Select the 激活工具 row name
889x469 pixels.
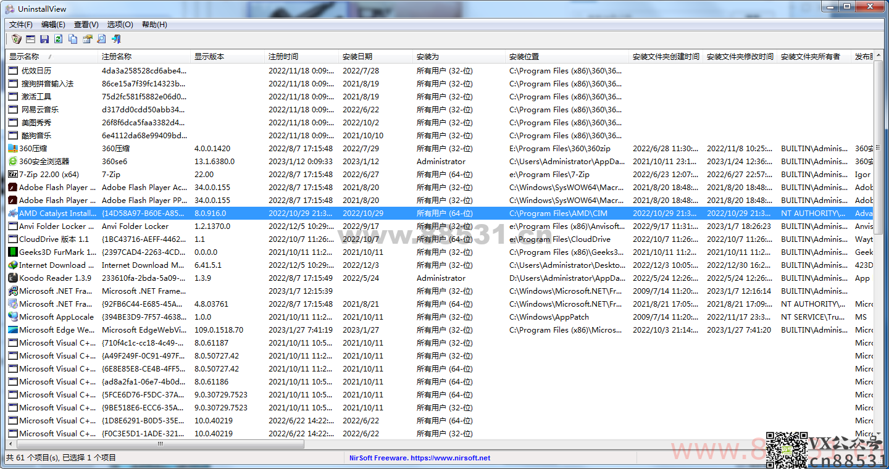(x=36, y=96)
